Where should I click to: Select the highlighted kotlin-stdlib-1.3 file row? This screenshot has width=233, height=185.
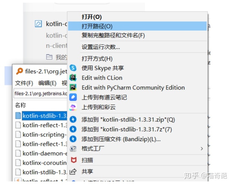click(41, 116)
